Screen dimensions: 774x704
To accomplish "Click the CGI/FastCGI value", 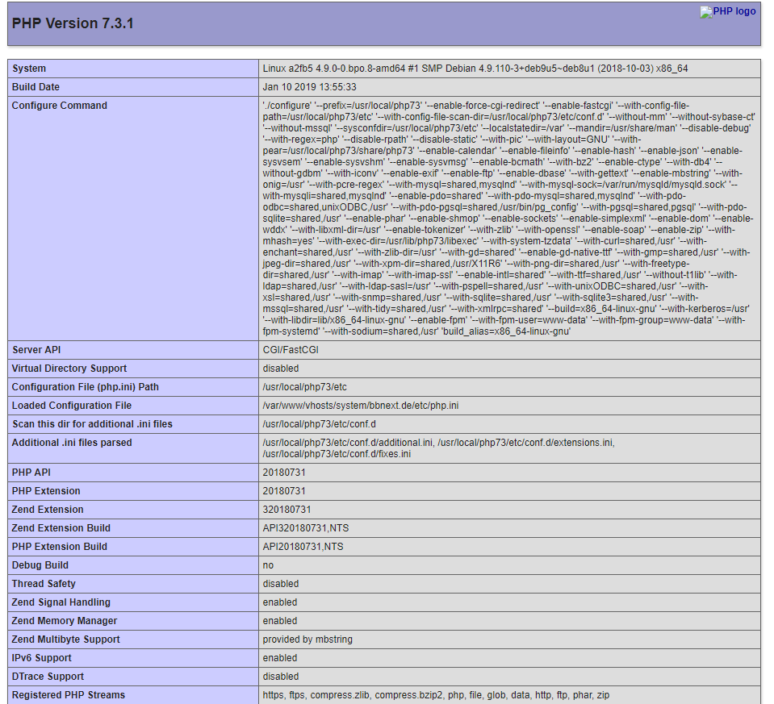I will tap(291, 350).
